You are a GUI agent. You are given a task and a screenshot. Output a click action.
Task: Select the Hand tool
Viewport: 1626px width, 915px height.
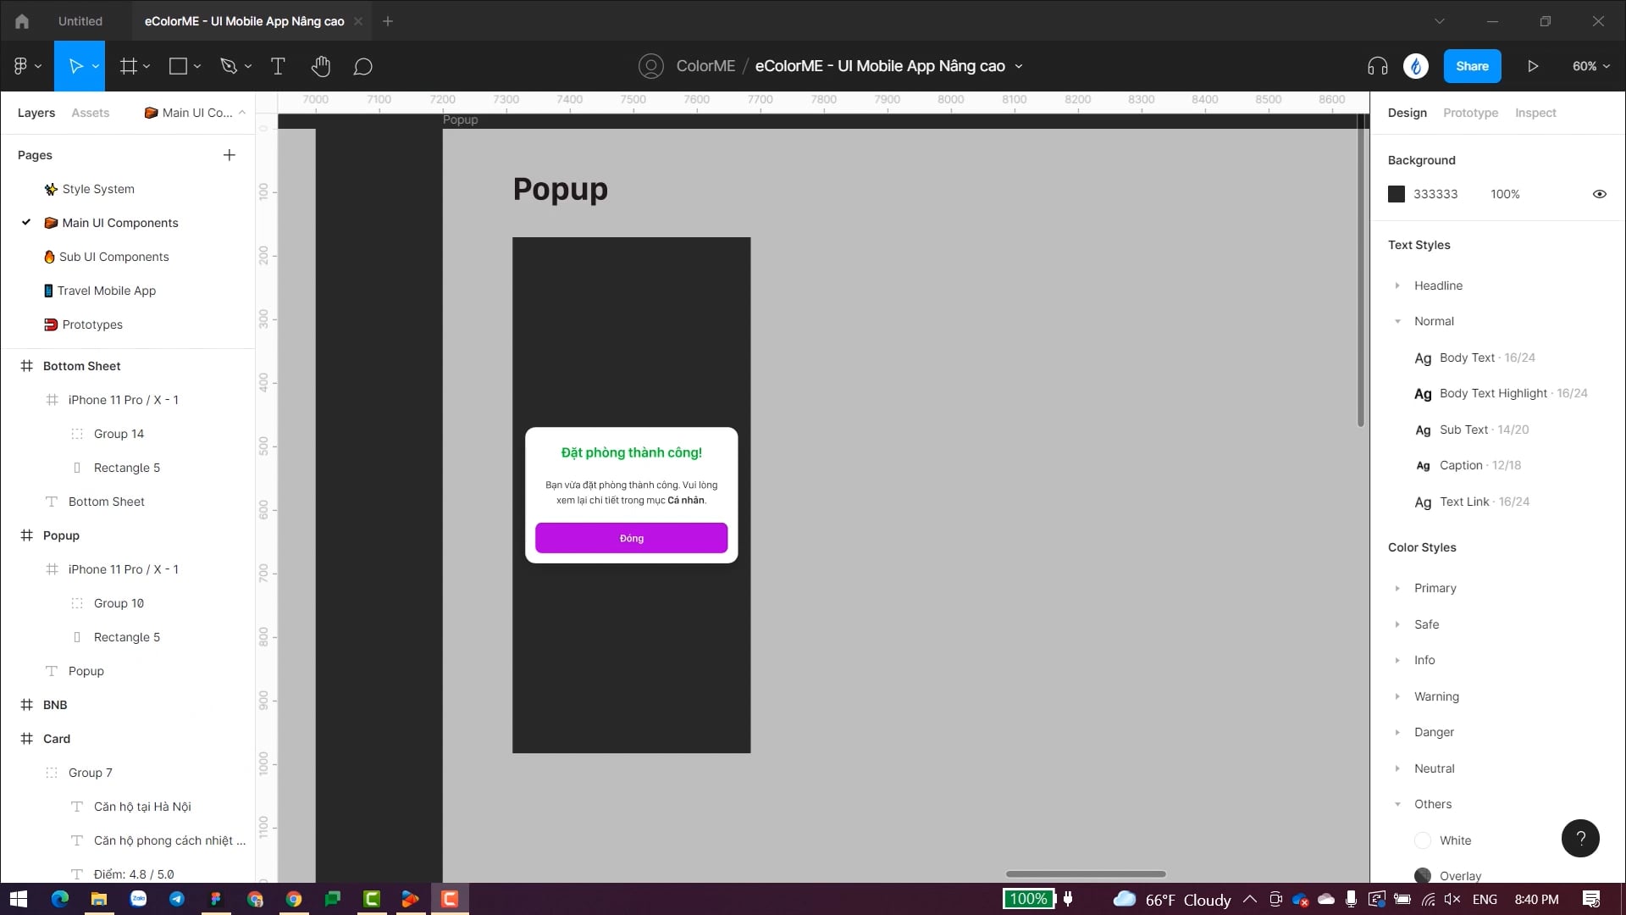point(320,66)
